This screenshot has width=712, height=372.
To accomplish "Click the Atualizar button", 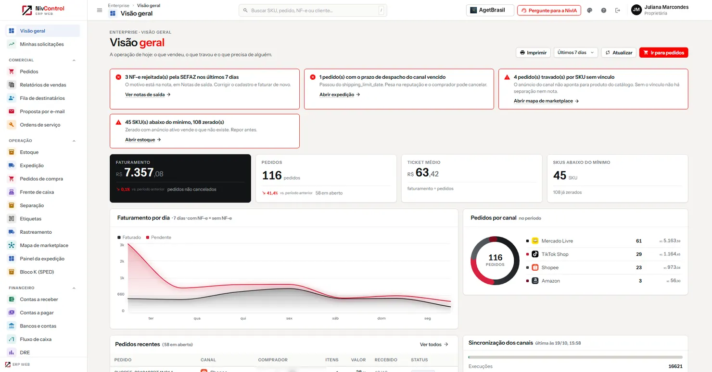I will coord(619,52).
